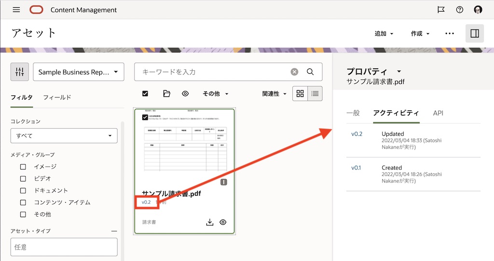Switch to the API tab

coord(438,113)
